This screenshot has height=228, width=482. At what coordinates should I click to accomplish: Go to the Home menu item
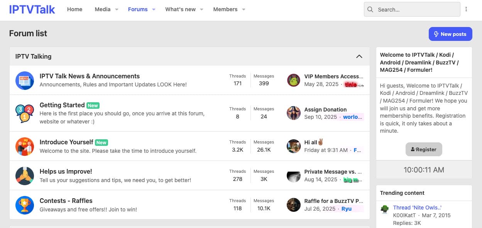[x=74, y=9]
